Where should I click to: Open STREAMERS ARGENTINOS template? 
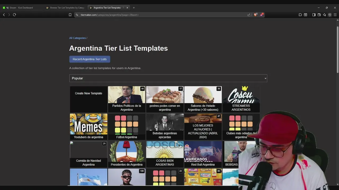[x=241, y=99]
